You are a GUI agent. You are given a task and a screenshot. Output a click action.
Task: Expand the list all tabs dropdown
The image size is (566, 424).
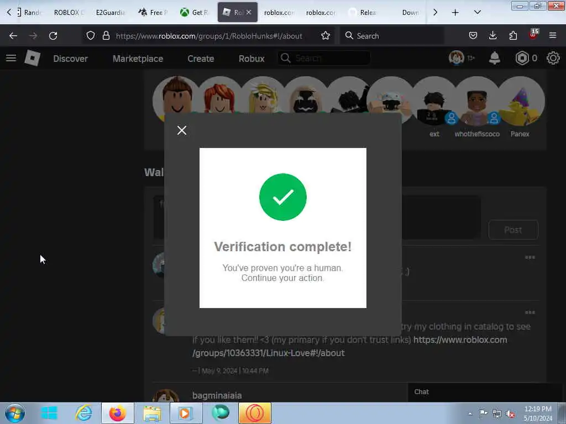(477, 12)
